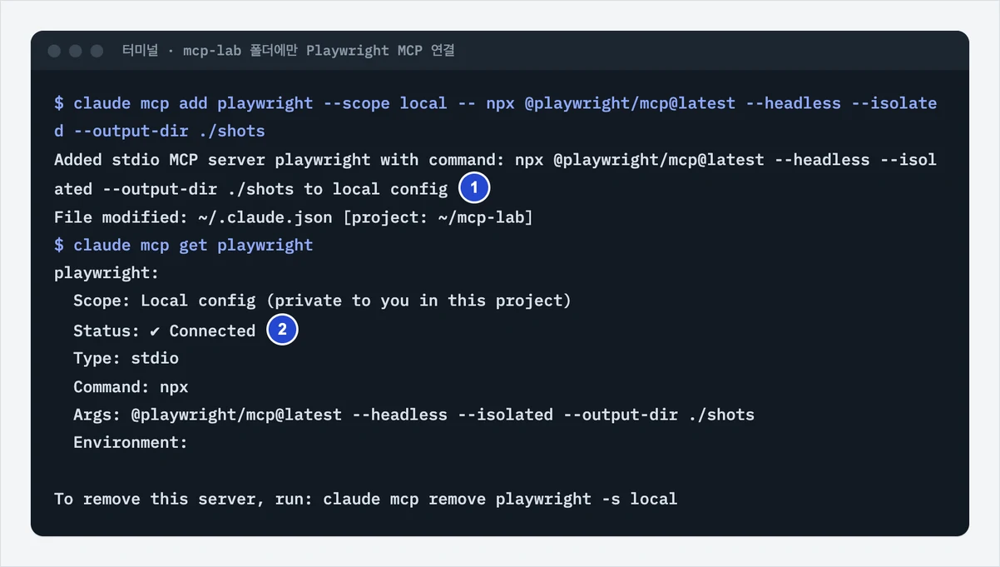Click the "playwright:" heading line
Viewport: 1000px width, 567px height.
coord(106,273)
